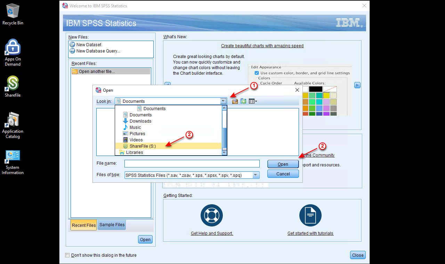Click the Cancel button in Open dialog
Viewport: 445px width, 264px height.
[283, 174]
